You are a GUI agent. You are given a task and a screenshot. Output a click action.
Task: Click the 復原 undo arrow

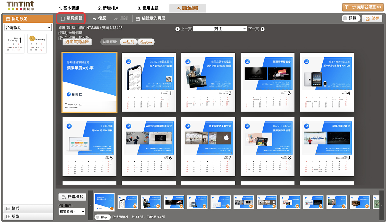coord(99,18)
